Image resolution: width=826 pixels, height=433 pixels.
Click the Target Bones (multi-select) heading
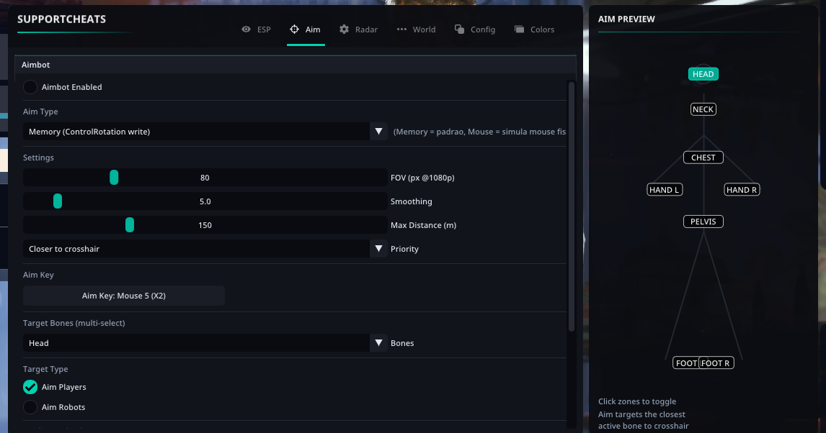click(x=74, y=323)
